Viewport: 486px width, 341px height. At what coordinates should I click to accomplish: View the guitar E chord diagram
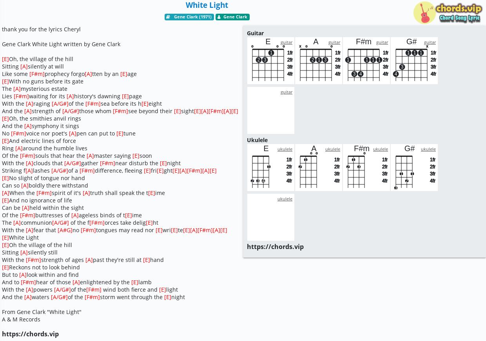tap(271, 61)
